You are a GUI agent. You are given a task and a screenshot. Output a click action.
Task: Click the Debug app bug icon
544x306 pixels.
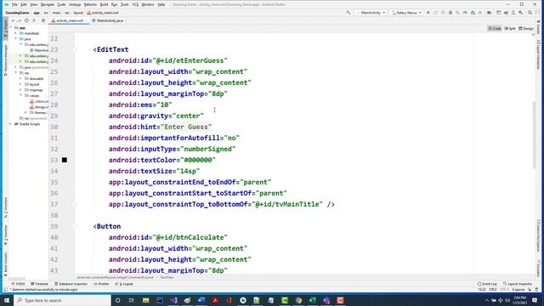(x=450, y=13)
